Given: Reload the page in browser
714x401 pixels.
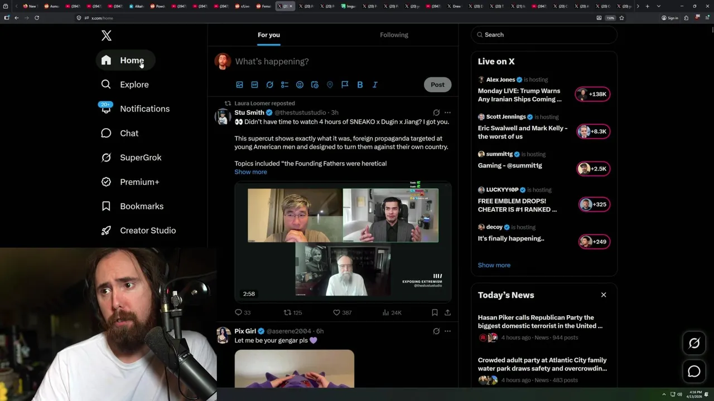Looking at the screenshot, I should click(x=37, y=18).
